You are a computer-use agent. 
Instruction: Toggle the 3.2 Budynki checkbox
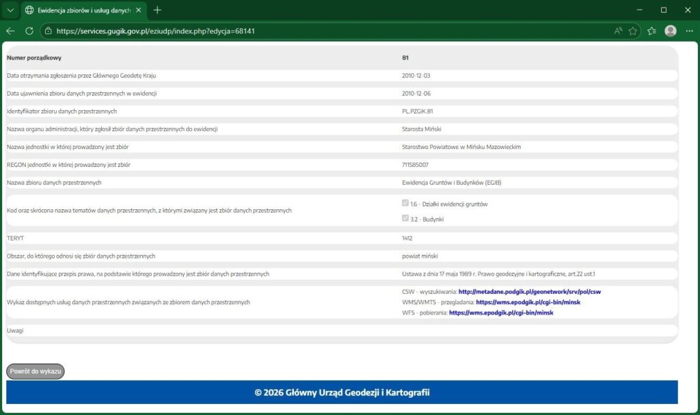406,219
